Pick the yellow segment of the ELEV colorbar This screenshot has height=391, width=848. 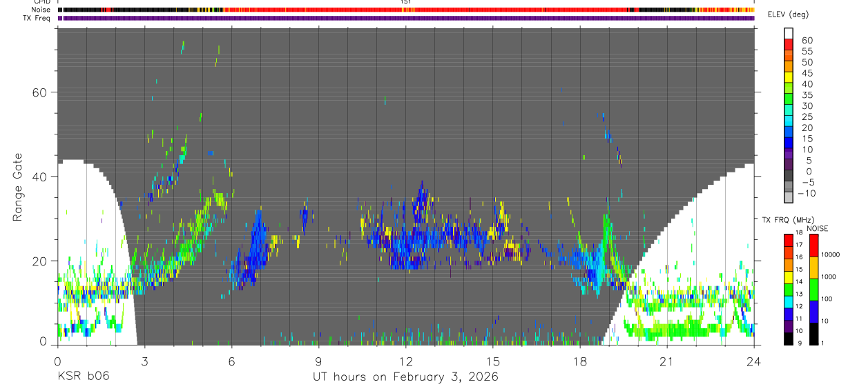789,76
